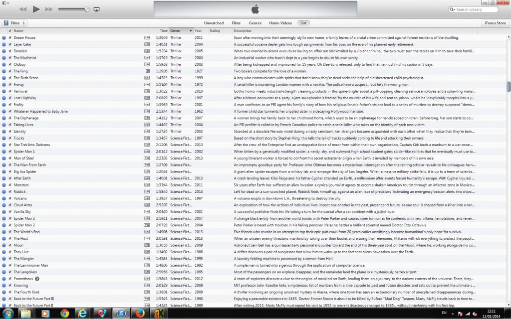The image size is (511, 319).
Task: Uncheck the Moon checkbox
Action: 10,245
